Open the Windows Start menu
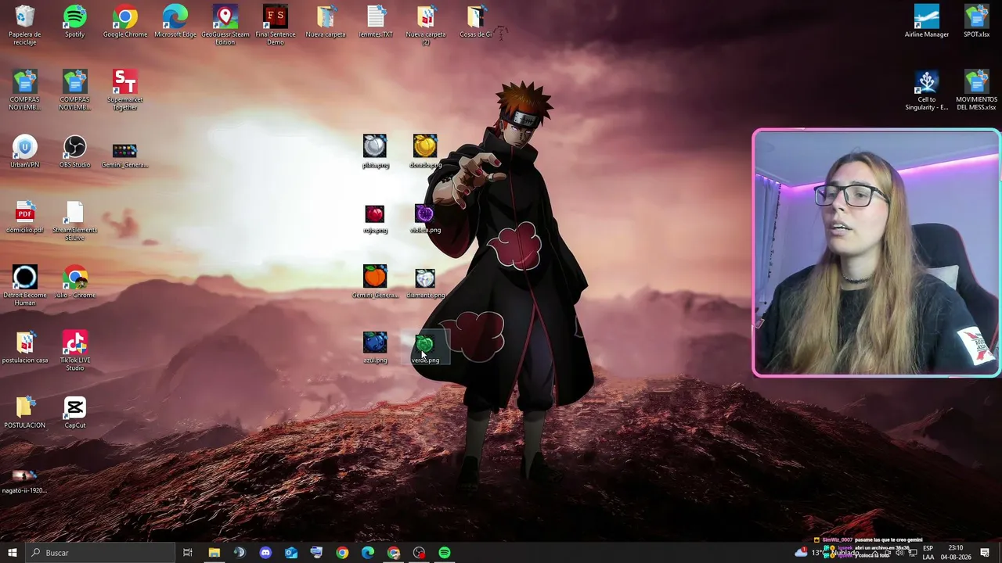The height and width of the screenshot is (563, 1002). (12, 553)
